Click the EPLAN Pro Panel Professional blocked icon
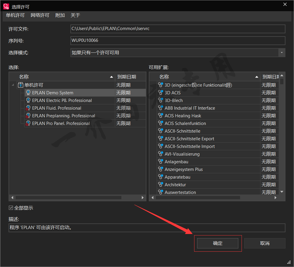This screenshot has height=267, width=294. [x=28, y=123]
